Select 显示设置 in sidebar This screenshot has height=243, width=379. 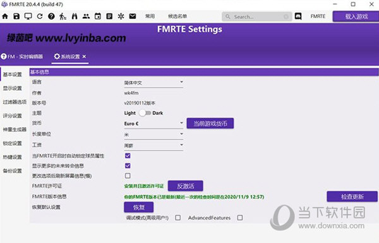(x=13, y=88)
